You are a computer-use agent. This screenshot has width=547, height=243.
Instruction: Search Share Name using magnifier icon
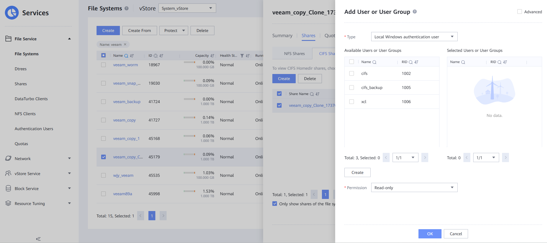click(x=312, y=94)
